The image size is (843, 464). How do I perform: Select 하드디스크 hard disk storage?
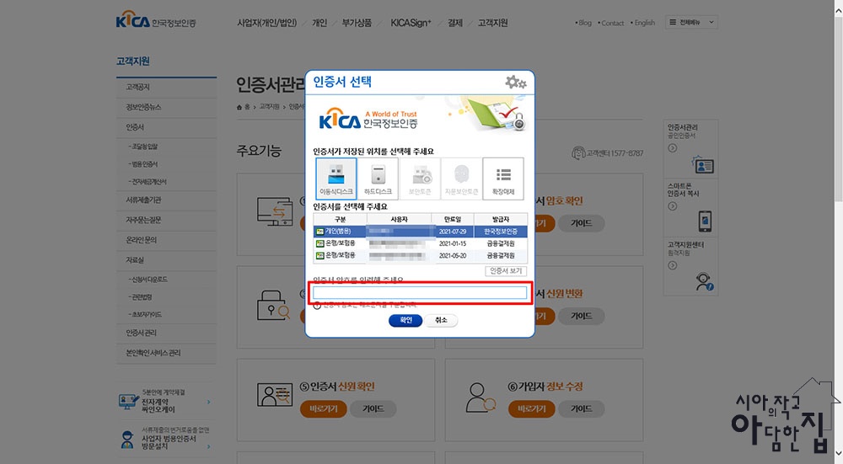[x=378, y=179]
